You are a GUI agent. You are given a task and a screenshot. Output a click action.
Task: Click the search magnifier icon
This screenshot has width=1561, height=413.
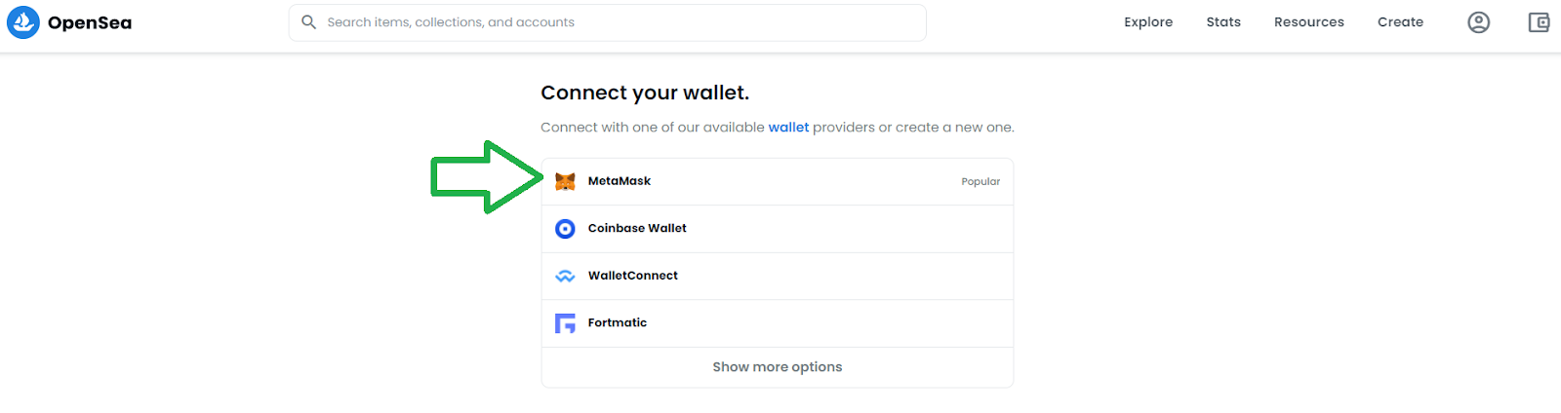308,22
